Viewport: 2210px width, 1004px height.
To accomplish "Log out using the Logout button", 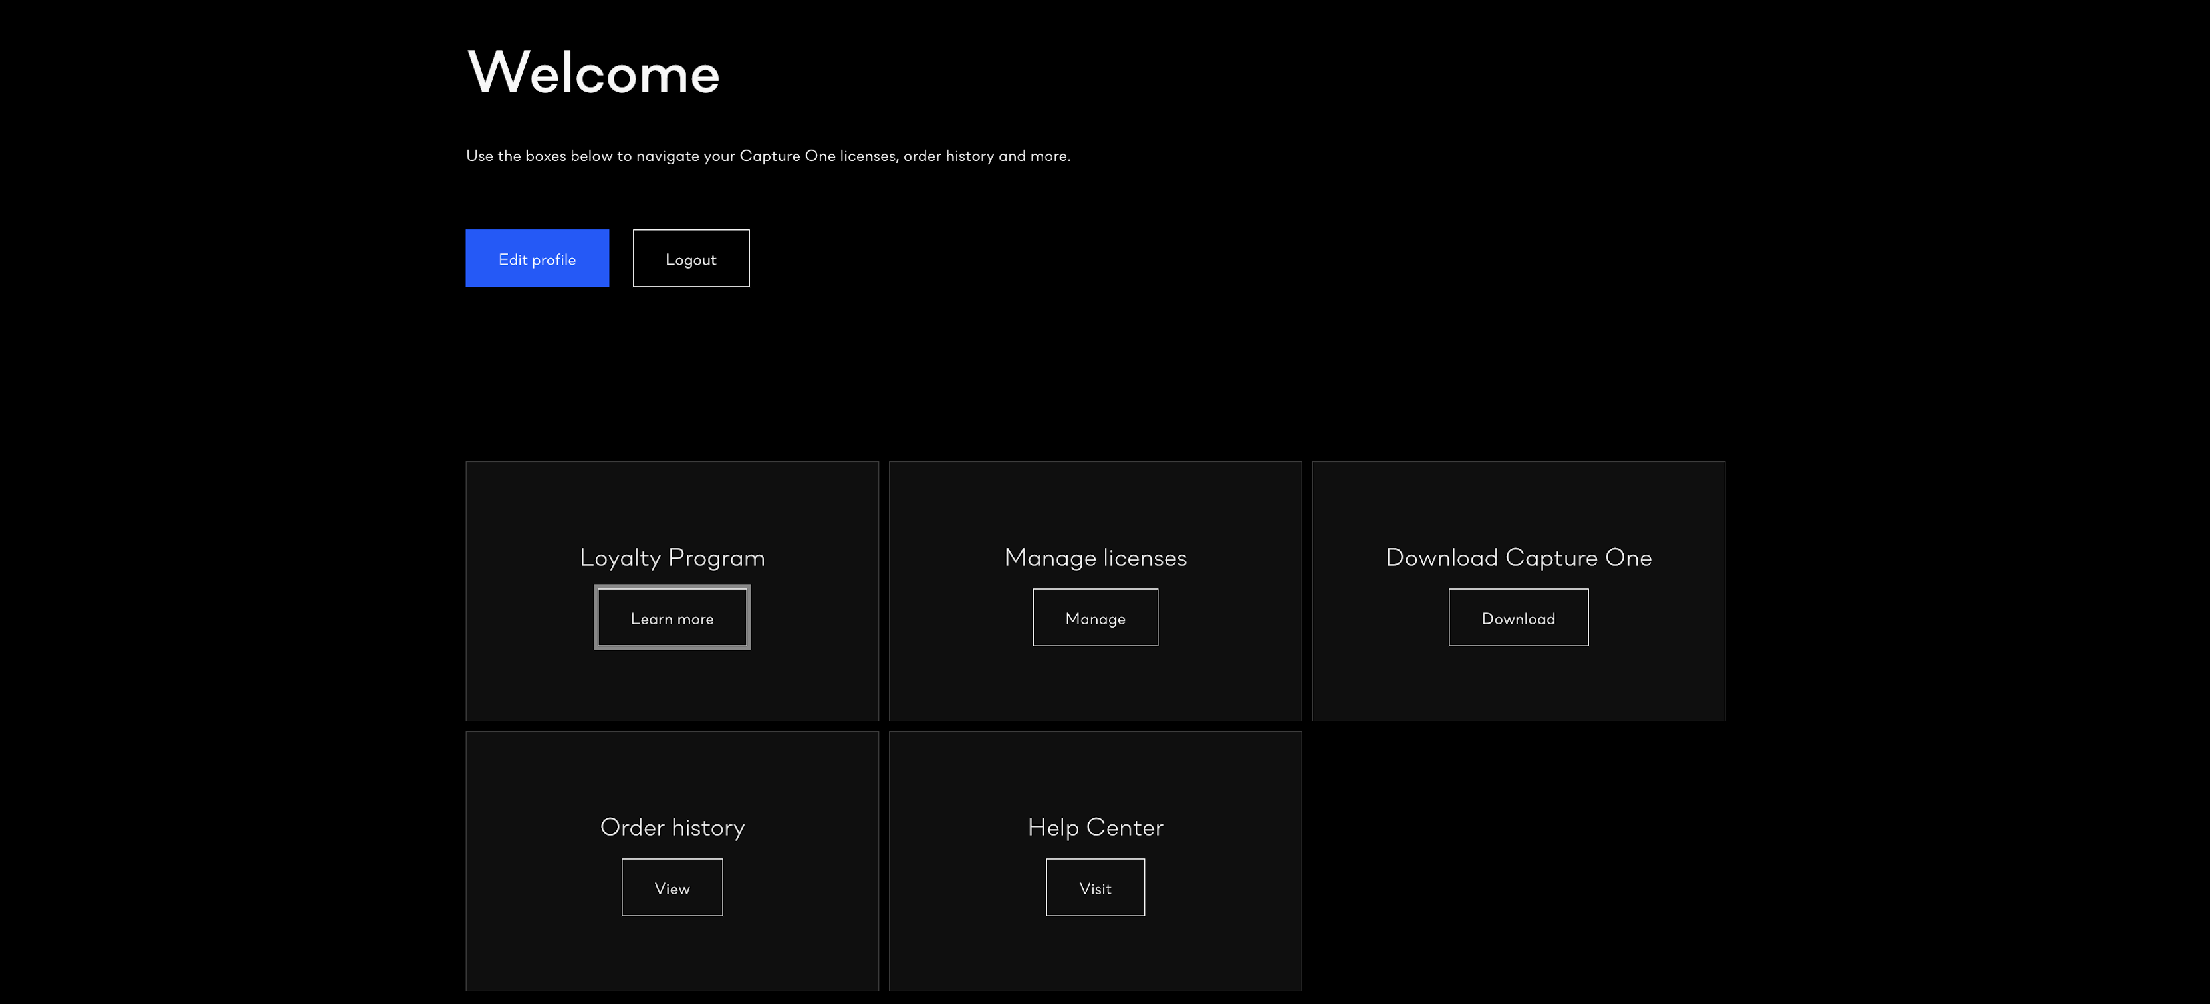I will [x=691, y=258].
